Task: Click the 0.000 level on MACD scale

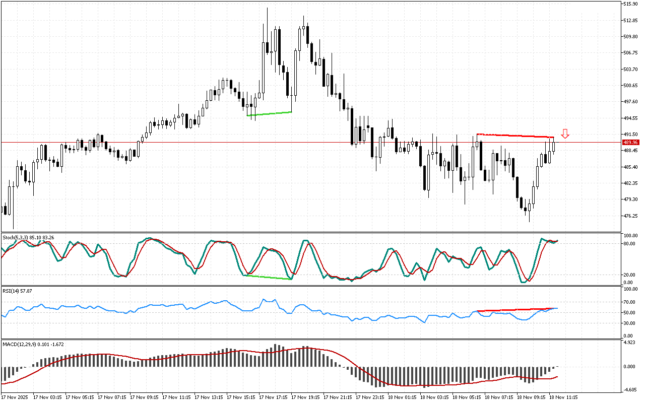Action: [x=630, y=366]
